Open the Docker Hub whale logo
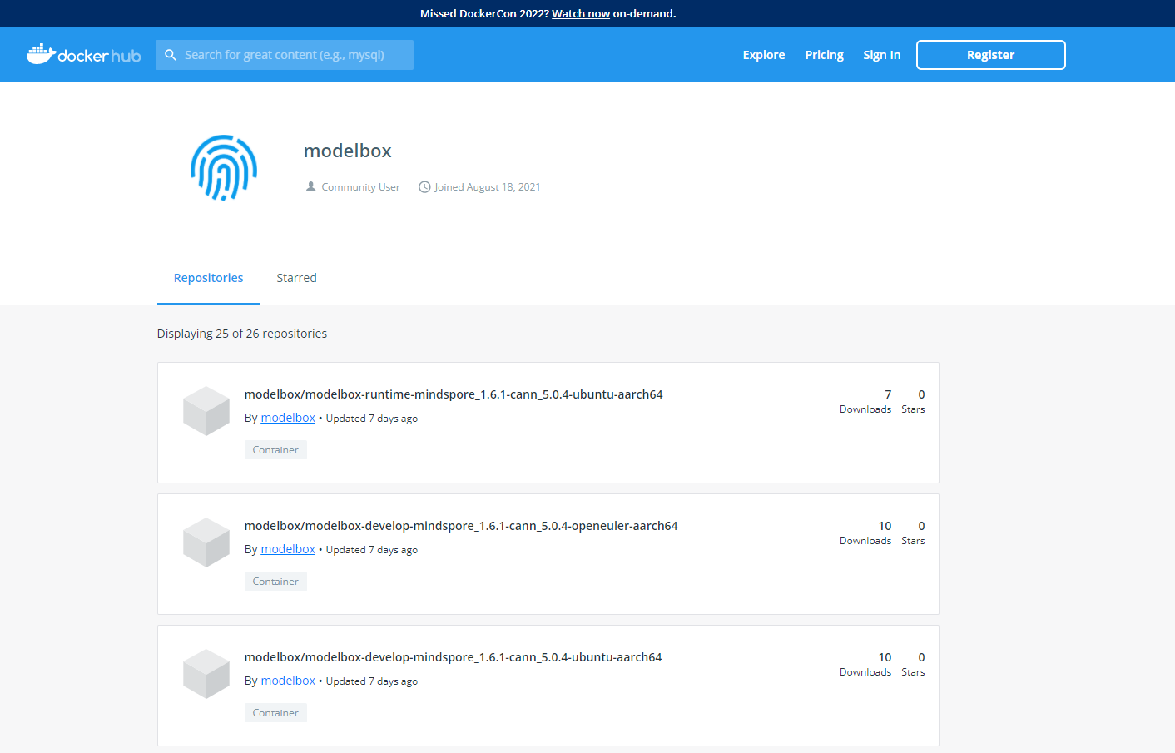 tap(83, 55)
